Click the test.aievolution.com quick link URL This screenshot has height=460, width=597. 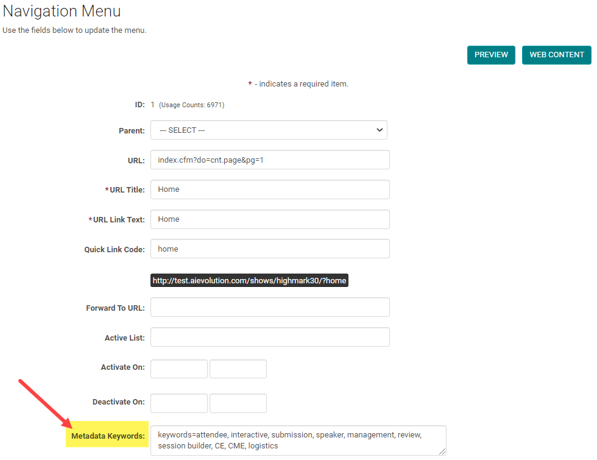[249, 281]
